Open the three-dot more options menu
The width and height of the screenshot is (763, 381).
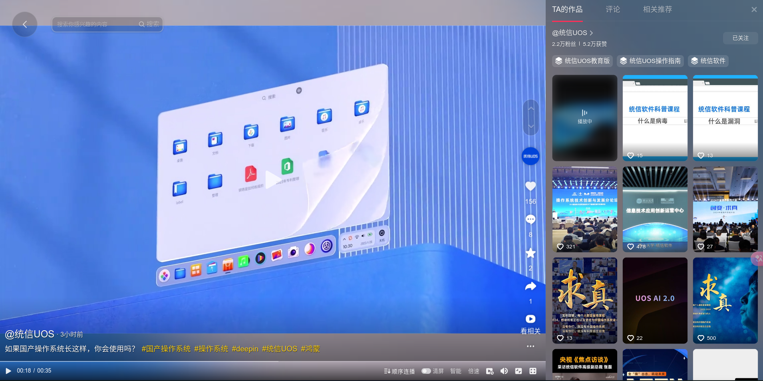point(531,346)
